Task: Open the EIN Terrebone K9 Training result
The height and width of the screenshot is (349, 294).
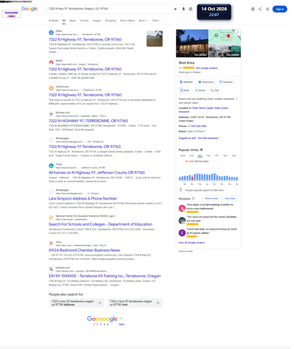Action: (x=105, y=276)
